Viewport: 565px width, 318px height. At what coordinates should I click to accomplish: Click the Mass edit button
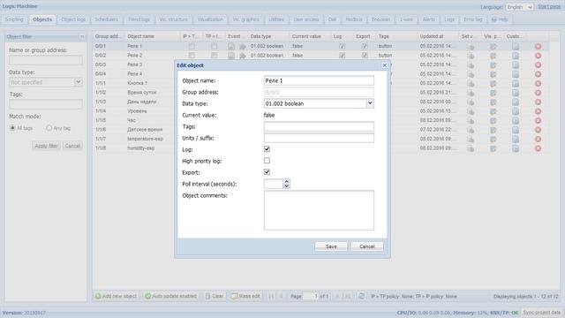tap(245, 296)
